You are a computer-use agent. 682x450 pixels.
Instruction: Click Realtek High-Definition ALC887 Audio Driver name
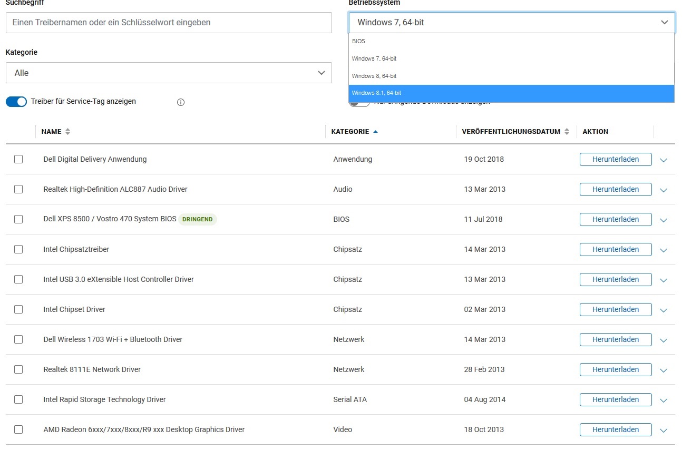pos(115,189)
